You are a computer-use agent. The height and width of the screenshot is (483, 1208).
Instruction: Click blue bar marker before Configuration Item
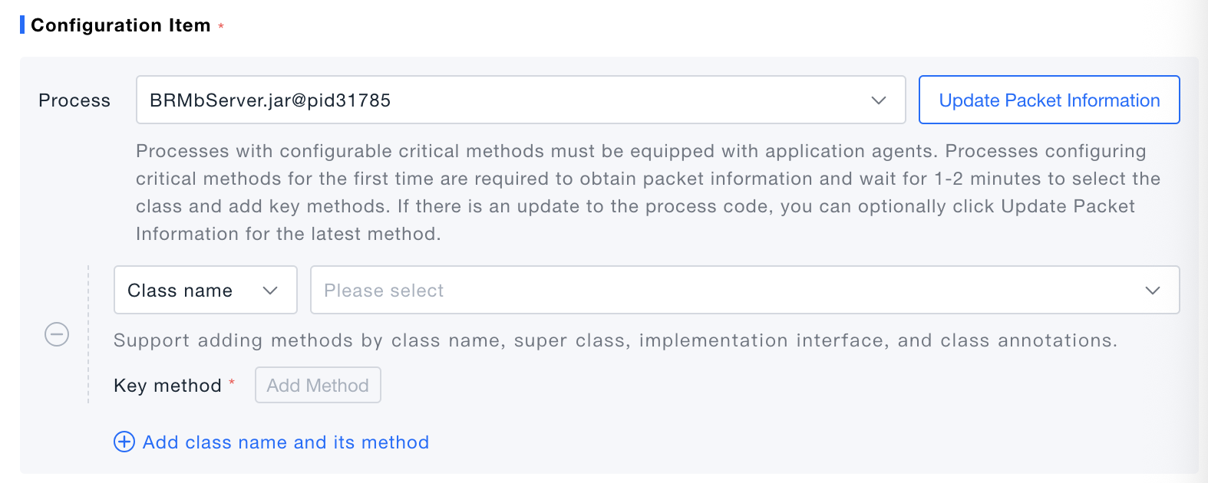pos(22,25)
